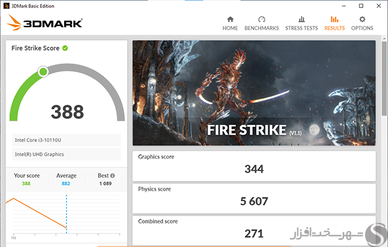Viewport: 388px width, 247px height.
Task: Minimize the 3DMark window
Action: 344,6
